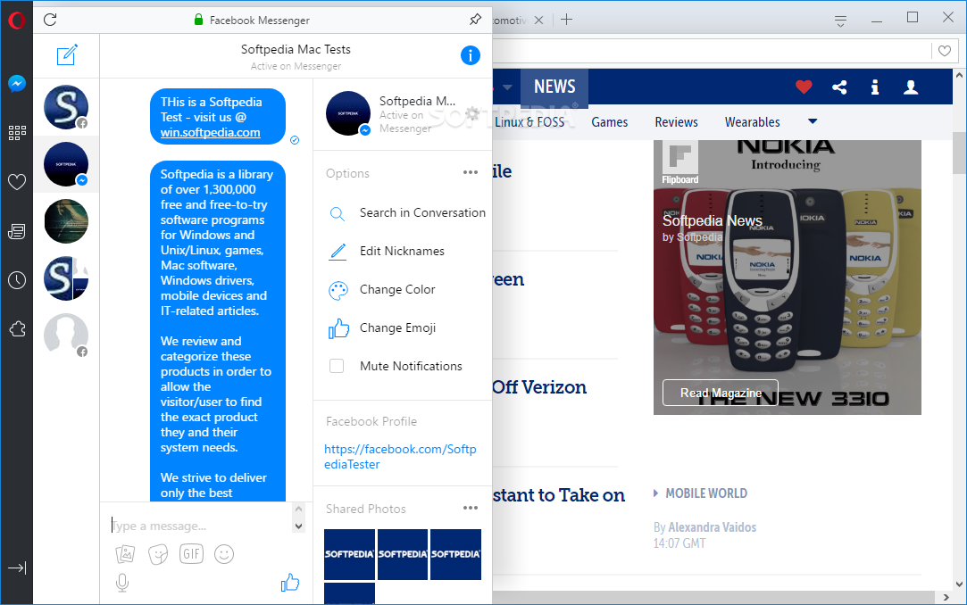
Task: Open first shared Softpedia photo
Action: (349, 554)
